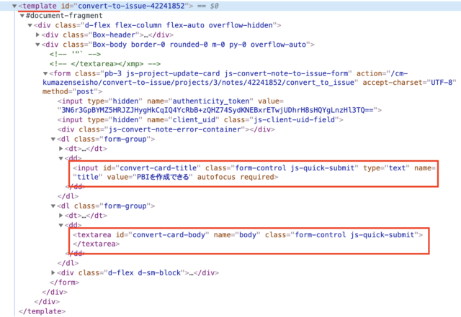
Task: Select the Box-header div row
Action: (107, 35)
